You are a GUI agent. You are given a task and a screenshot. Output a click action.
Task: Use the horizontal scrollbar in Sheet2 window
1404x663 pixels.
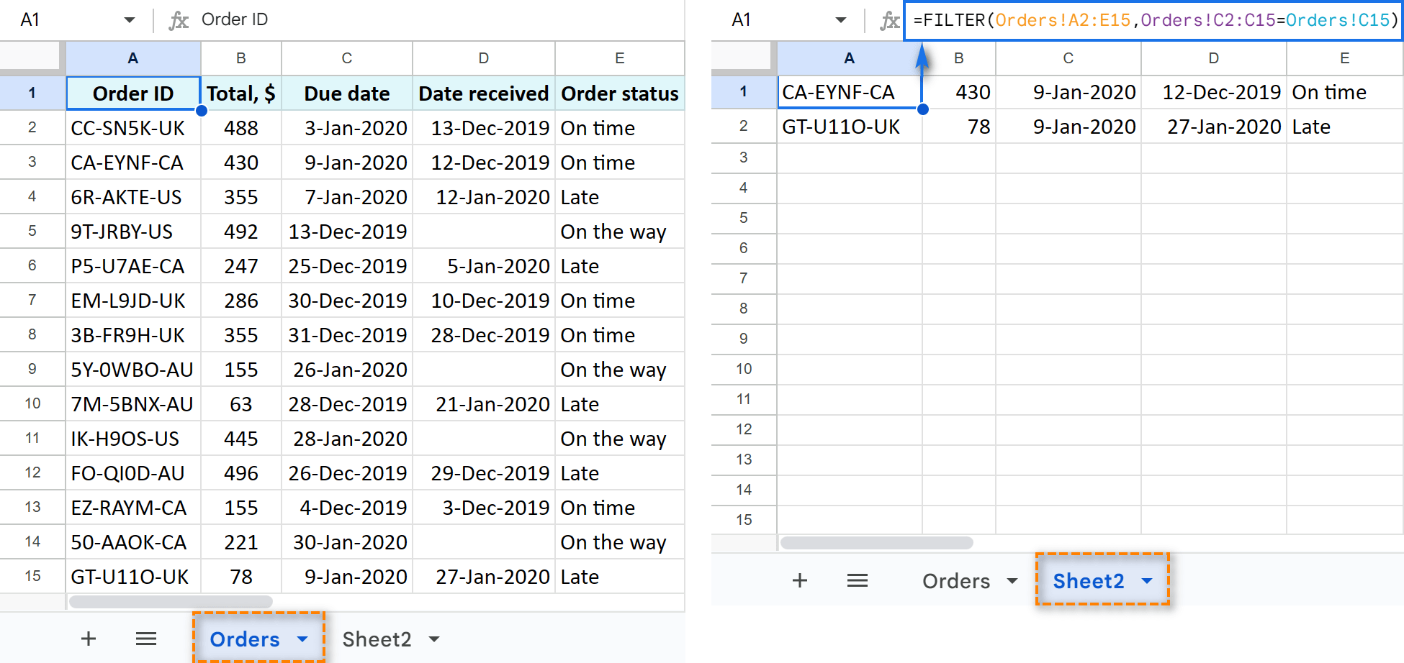877,542
